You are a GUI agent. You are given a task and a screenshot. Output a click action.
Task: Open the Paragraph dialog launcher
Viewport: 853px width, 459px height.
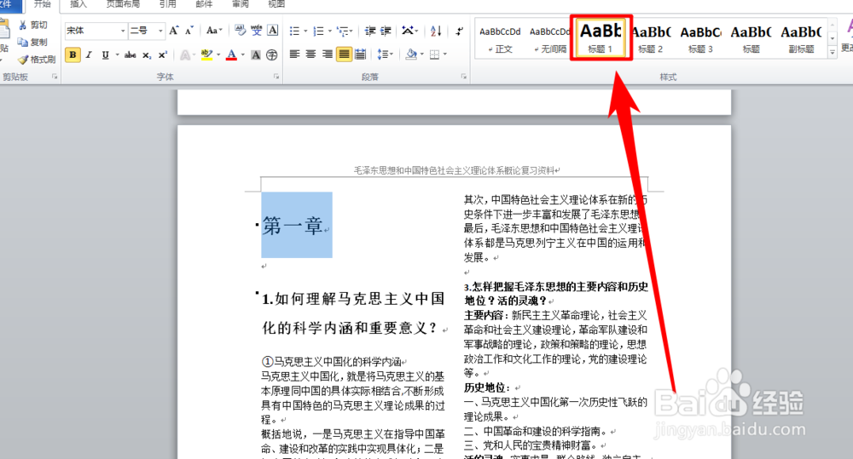click(x=463, y=77)
